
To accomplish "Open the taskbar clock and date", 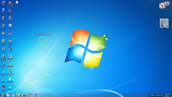I will [x=167, y=95].
